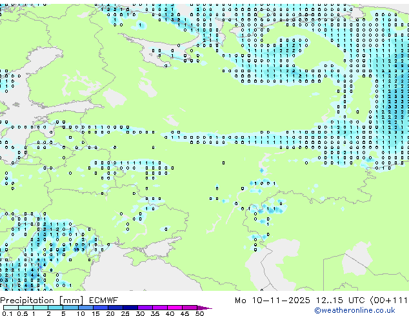The height and width of the screenshot is (316, 409).
Task: Open the weatheronline.co.uk copyright link
Action: pyautogui.click(x=355, y=310)
